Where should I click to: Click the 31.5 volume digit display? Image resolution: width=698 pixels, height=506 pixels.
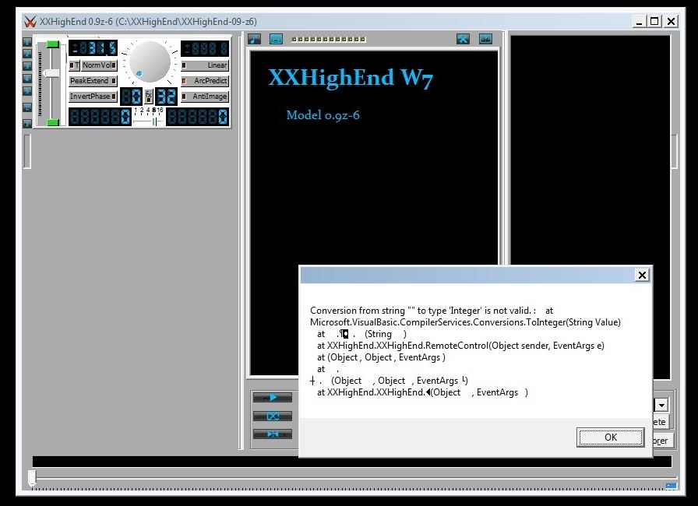(93, 48)
